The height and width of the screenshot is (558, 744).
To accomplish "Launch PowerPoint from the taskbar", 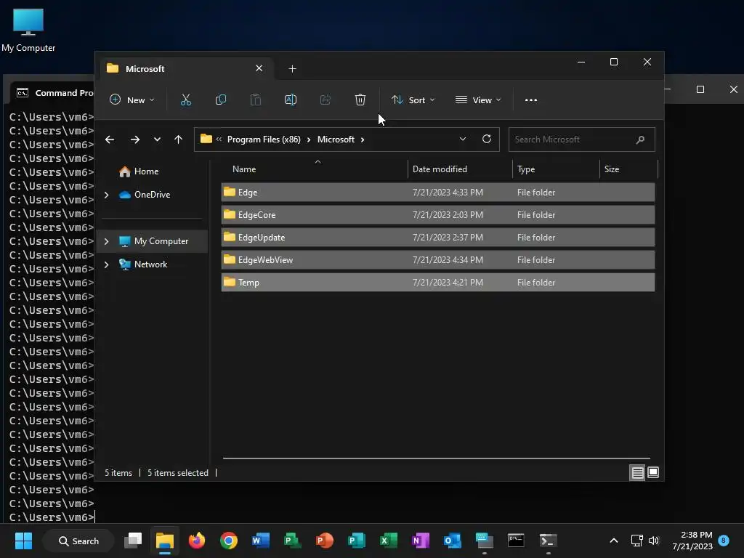I will point(325,541).
